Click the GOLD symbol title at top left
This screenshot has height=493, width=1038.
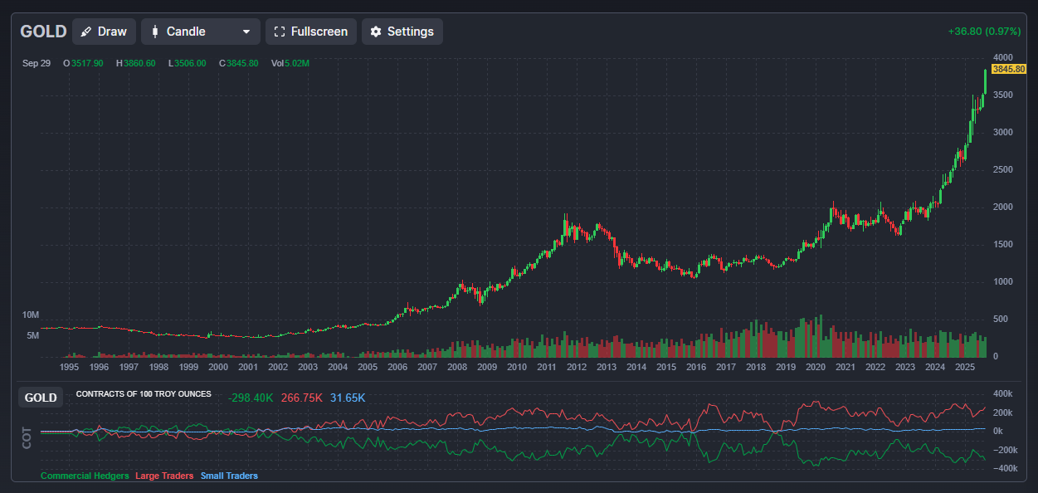[43, 32]
